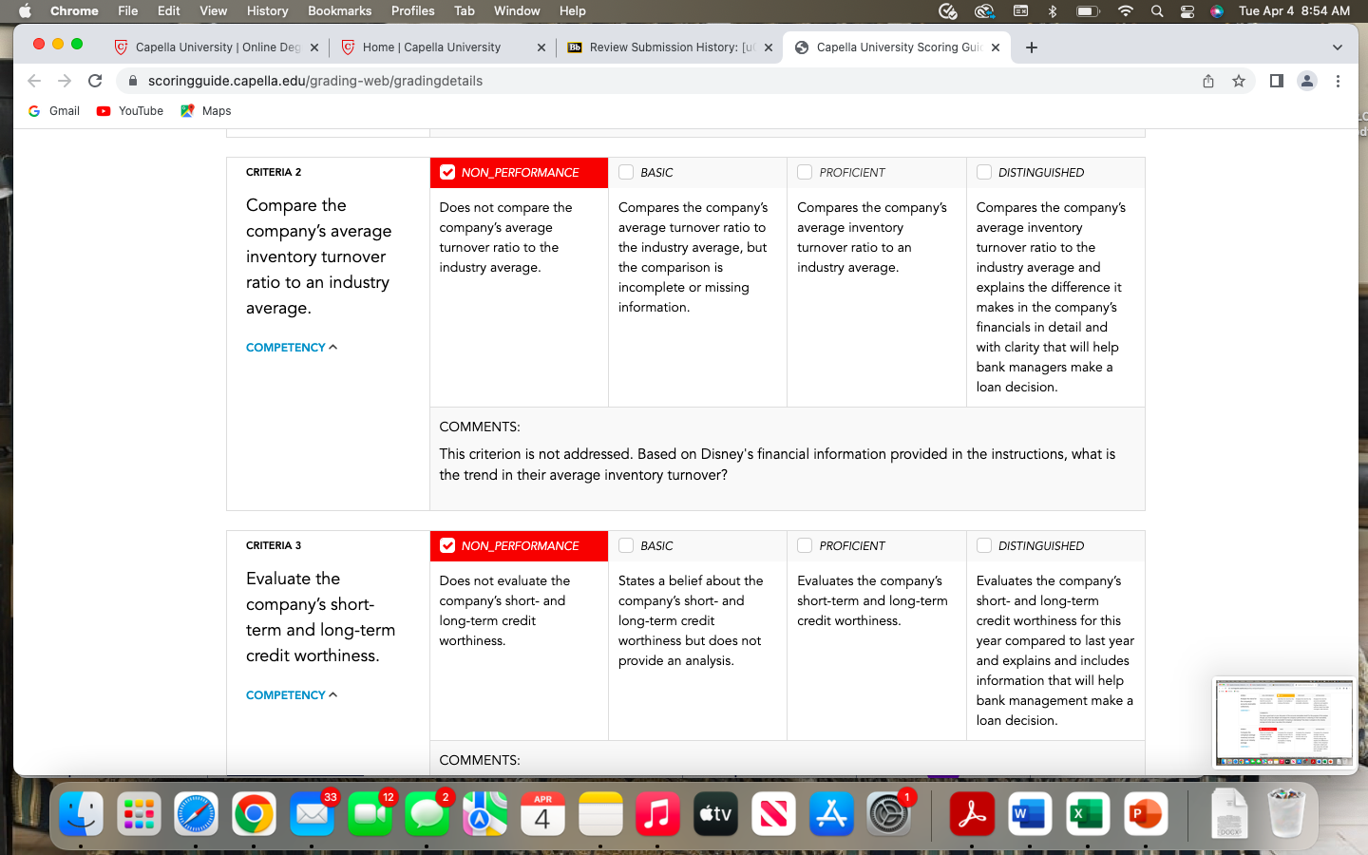Bookmark this page with the star icon

click(1239, 81)
